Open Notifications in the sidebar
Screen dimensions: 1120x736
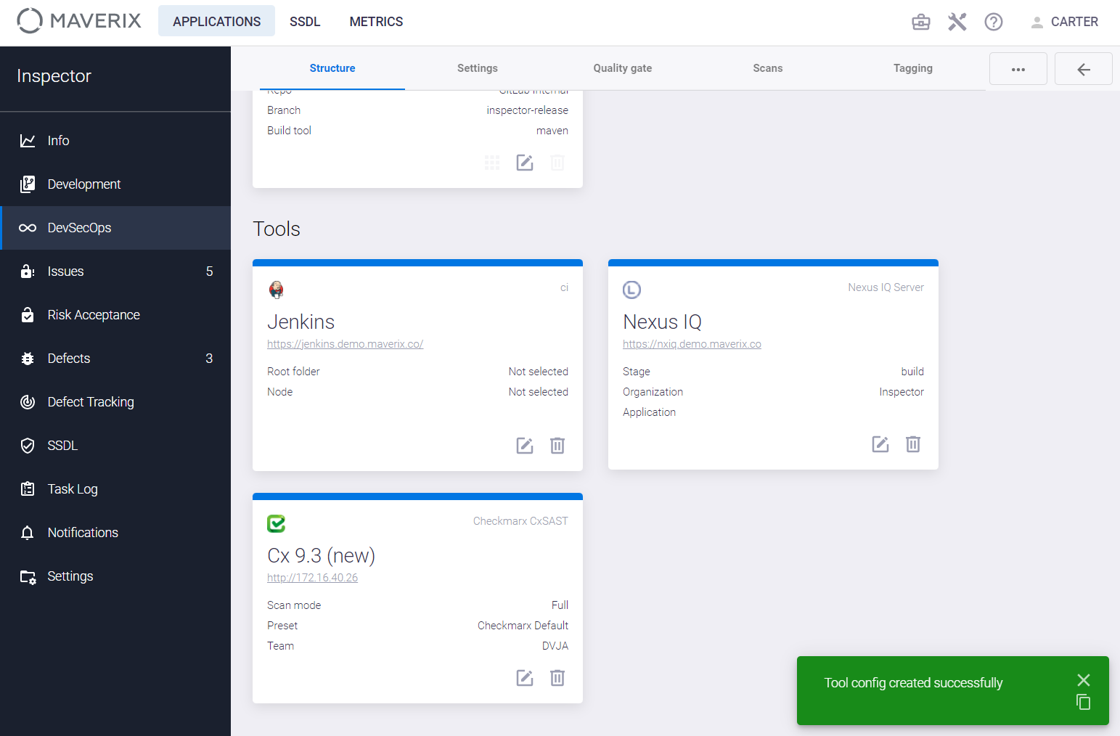115,533
